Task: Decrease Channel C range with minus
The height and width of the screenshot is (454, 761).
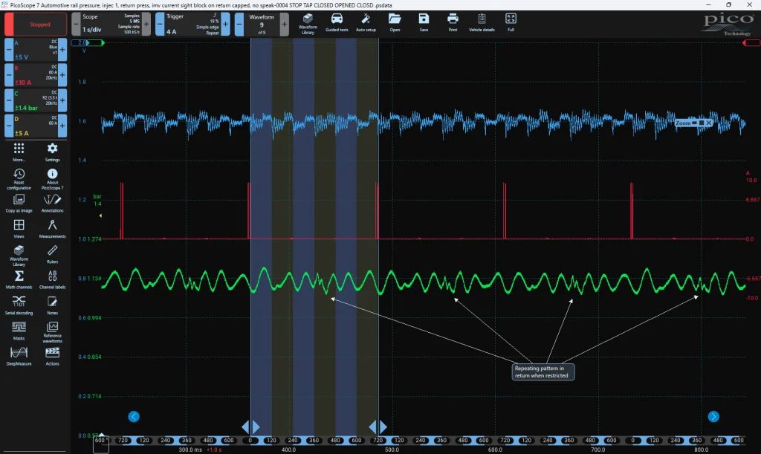Action: coord(9,100)
